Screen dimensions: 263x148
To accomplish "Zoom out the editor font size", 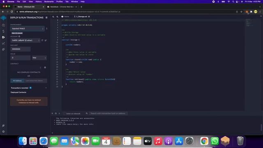I will pos(53,16).
